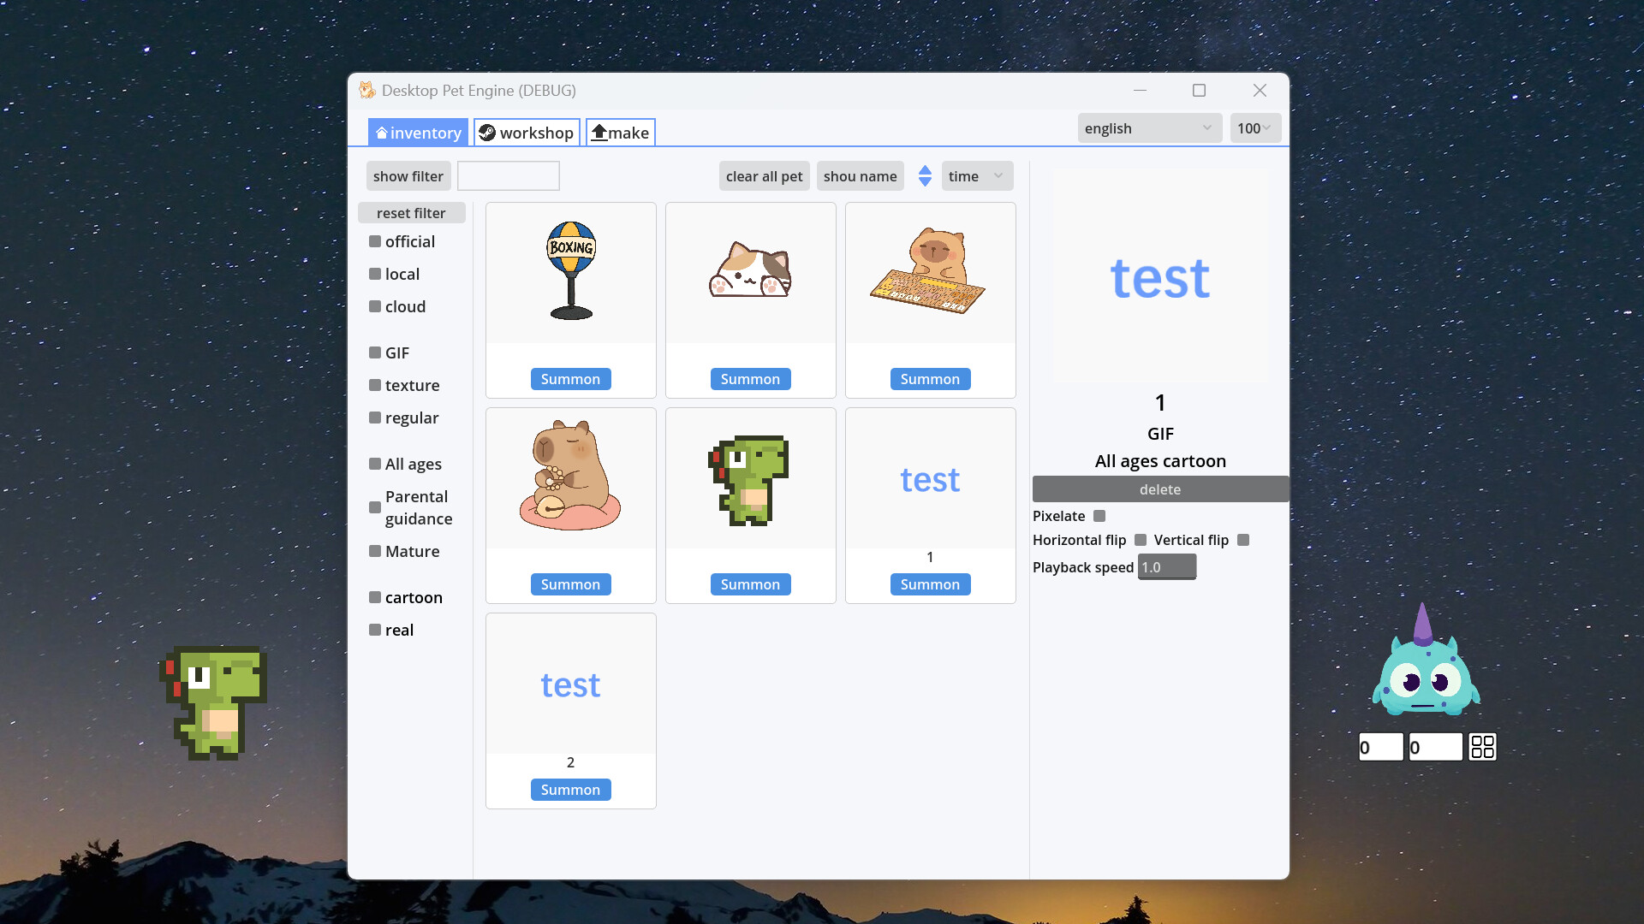The height and width of the screenshot is (924, 1644).
Task: Enable Horizontal flip for the test pet
Action: click(x=1140, y=540)
